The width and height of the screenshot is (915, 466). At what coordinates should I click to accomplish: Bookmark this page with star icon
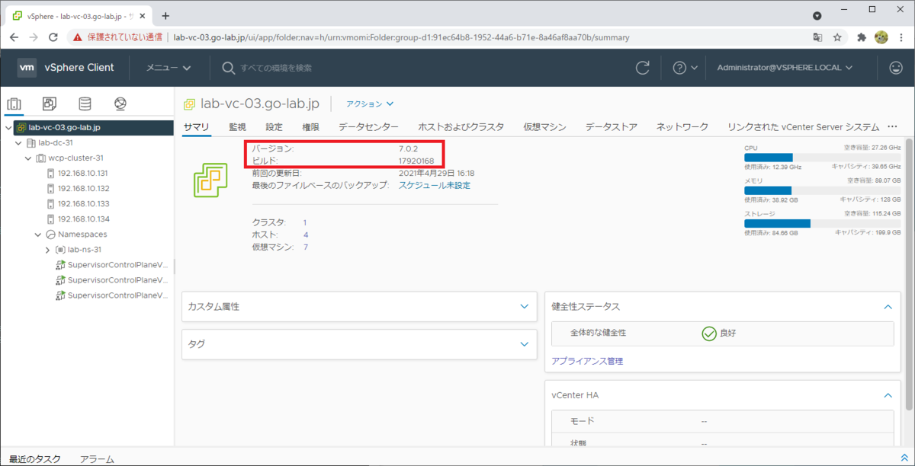837,37
